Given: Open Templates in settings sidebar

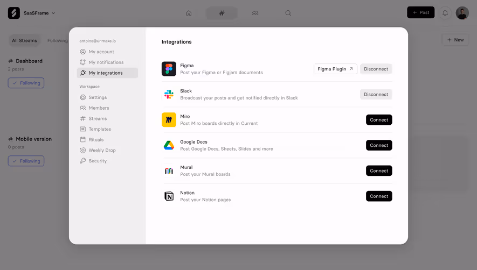Looking at the screenshot, I should (107, 129).
